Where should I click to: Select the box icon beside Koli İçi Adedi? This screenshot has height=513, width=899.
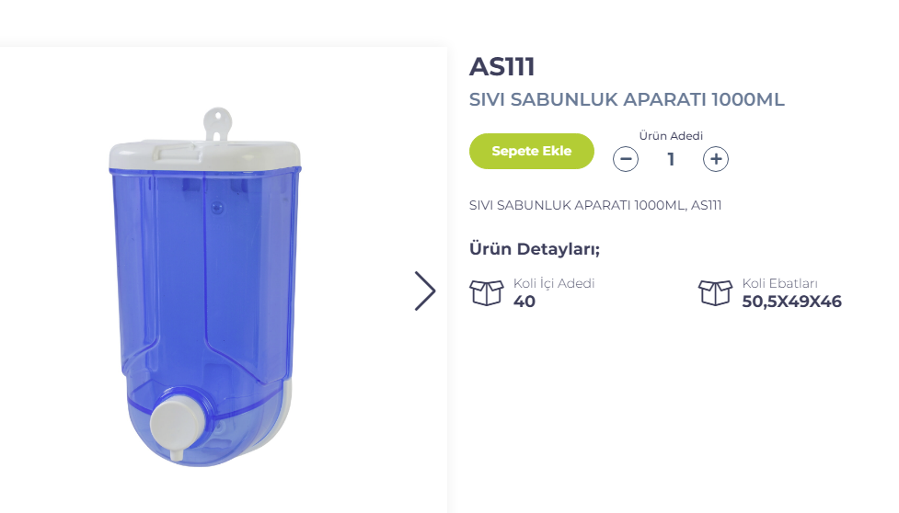(486, 292)
